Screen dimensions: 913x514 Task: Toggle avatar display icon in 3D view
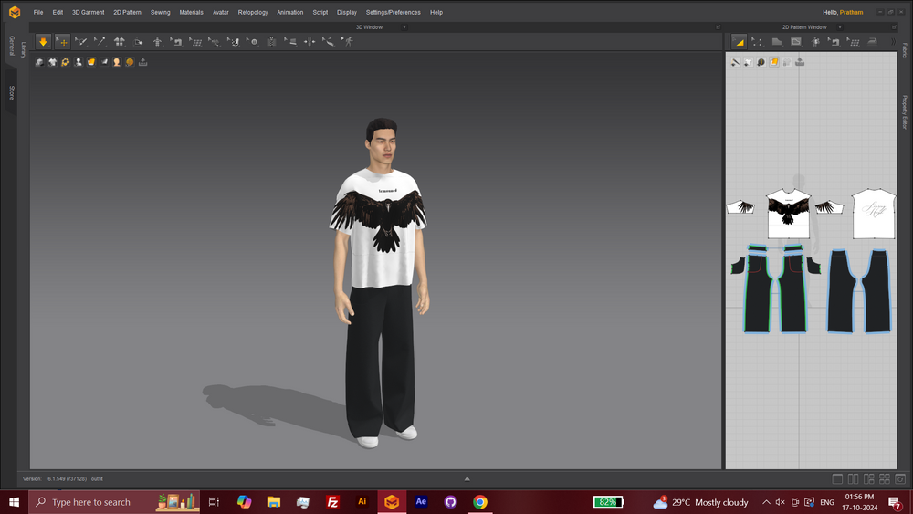117,62
